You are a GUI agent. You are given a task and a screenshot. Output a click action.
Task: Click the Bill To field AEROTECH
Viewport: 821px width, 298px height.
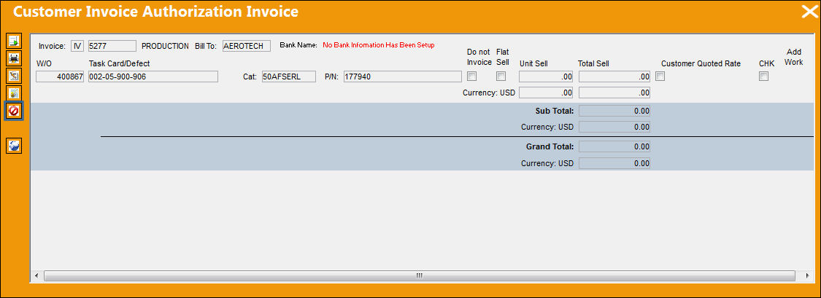click(x=246, y=46)
